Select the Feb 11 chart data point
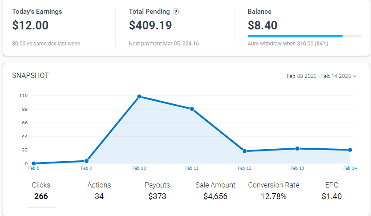Screen dimensions: 371x216 pyautogui.click(x=192, y=109)
